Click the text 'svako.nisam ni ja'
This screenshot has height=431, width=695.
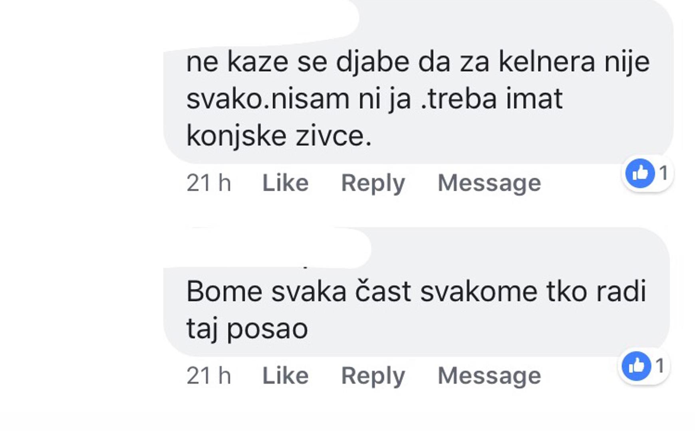[x=298, y=99]
